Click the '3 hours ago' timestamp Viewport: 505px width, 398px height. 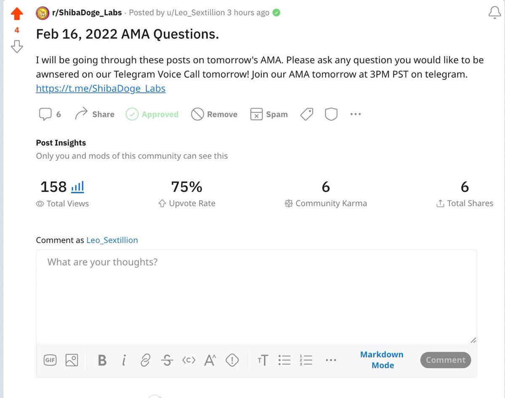(248, 13)
